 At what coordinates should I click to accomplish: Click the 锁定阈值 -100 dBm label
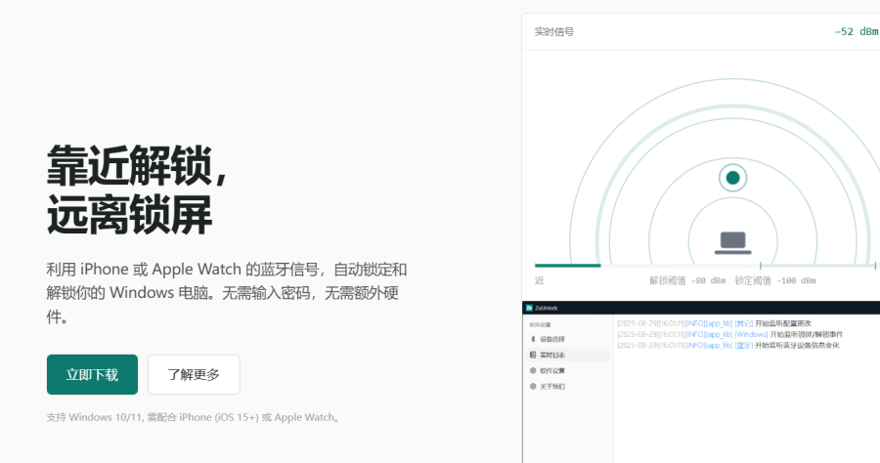click(775, 280)
